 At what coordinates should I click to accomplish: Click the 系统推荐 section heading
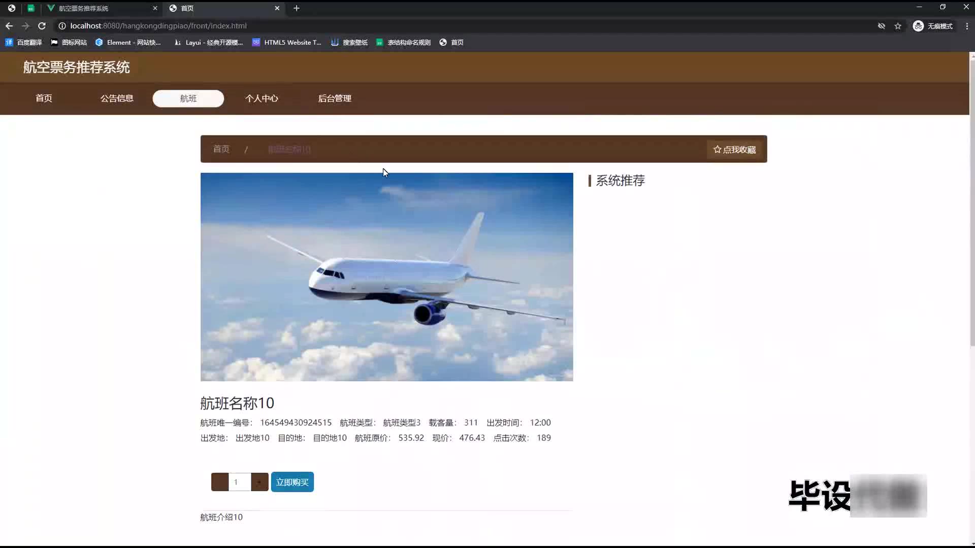tap(620, 181)
